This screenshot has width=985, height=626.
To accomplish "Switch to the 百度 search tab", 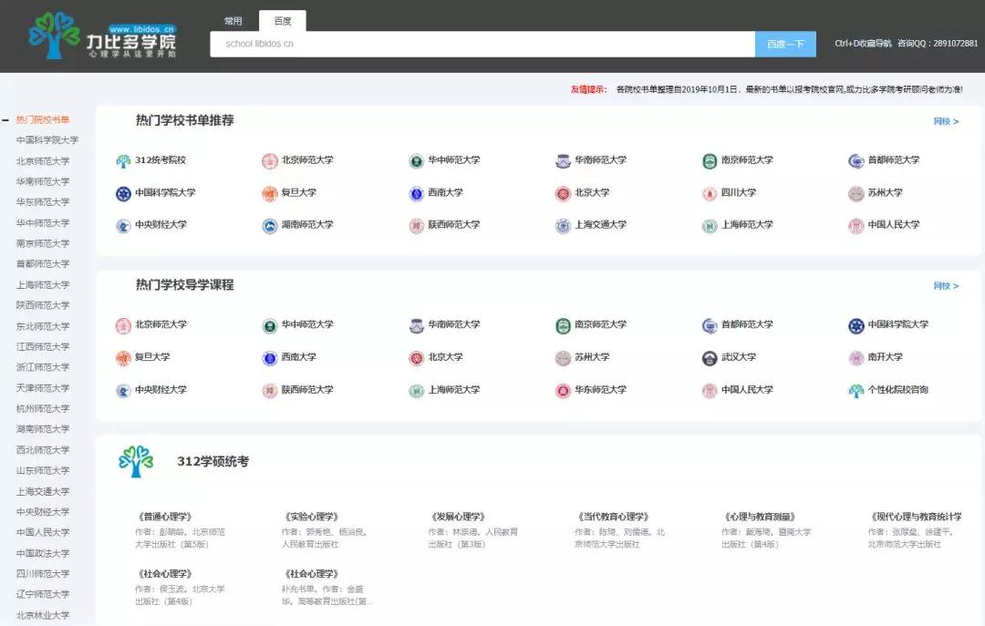I will click(x=283, y=19).
